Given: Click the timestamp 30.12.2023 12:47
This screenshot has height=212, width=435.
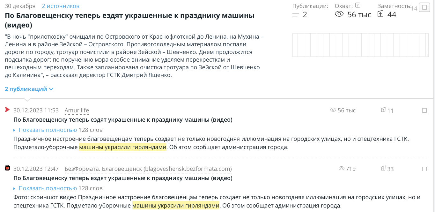Looking at the screenshot, I should (x=36, y=169).
